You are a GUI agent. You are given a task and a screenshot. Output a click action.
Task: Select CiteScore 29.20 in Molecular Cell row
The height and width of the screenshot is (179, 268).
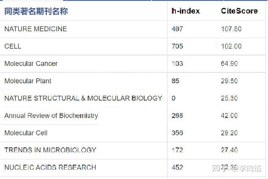pyautogui.click(x=229, y=133)
